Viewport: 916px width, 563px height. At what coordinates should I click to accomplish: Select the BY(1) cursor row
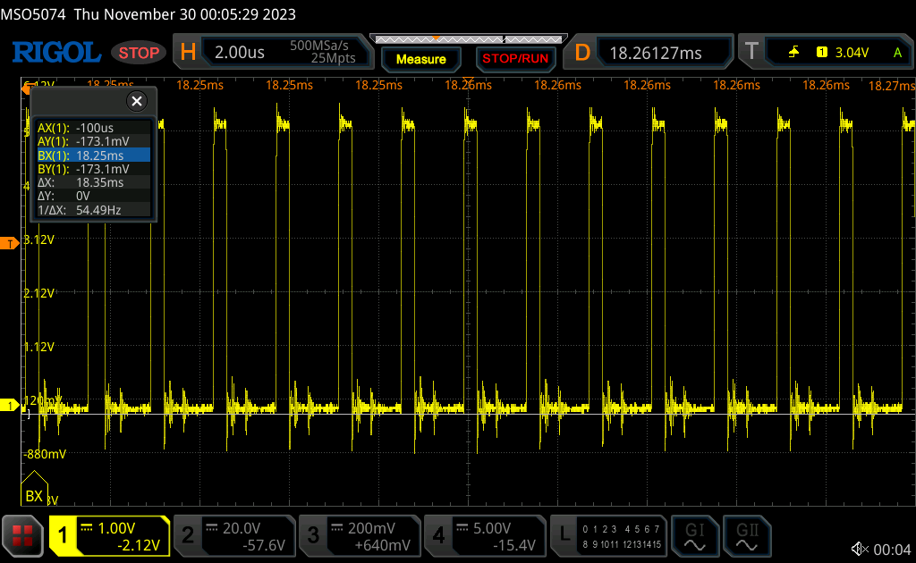coord(89,168)
